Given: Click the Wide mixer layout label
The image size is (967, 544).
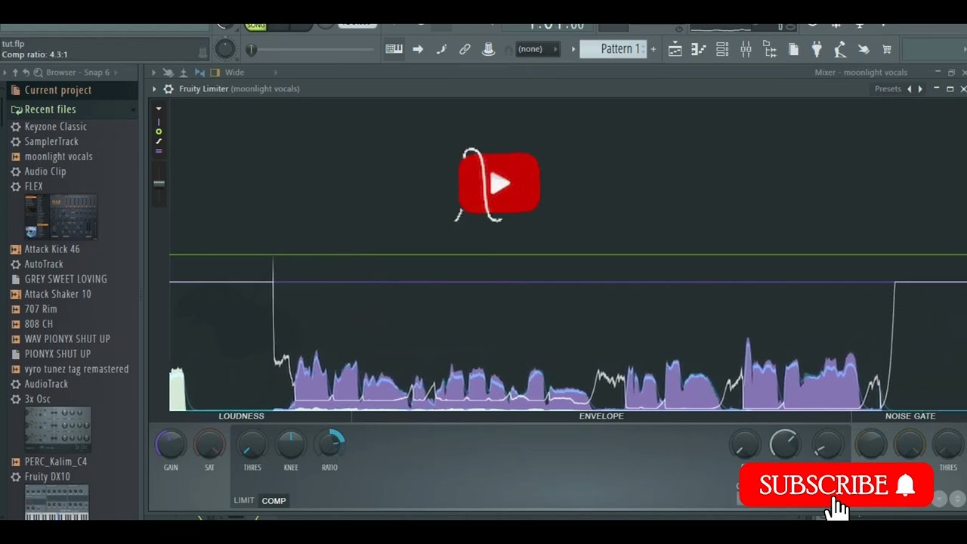Looking at the screenshot, I should (x=234, y=73).
